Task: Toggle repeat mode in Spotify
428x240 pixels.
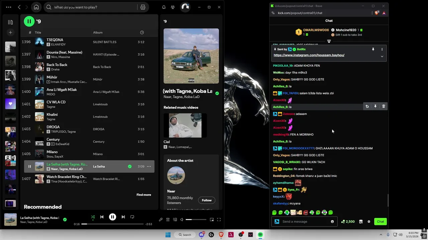Action: 132,217
